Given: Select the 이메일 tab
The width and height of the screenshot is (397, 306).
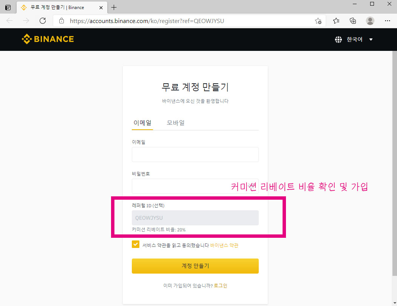Looking at the screenshot, I should [142, 122].
